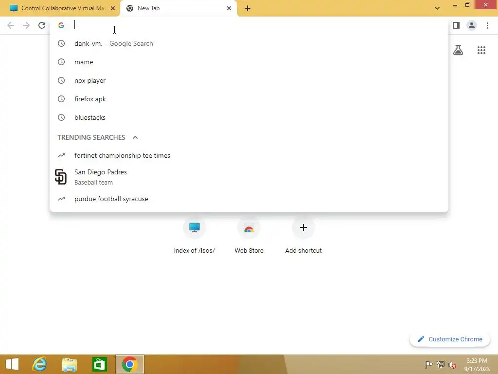Choose purdue football syracuse trend
498x374 pixels.
point(249,199)
